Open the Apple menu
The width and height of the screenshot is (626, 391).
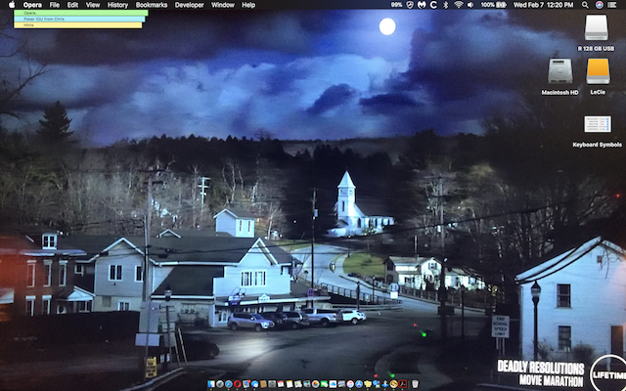tap(12, 5)
